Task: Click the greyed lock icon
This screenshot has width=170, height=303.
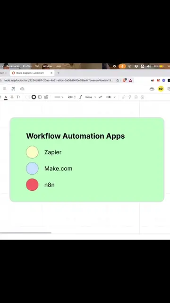Action: pyautogui.click(x=142, y=97)
